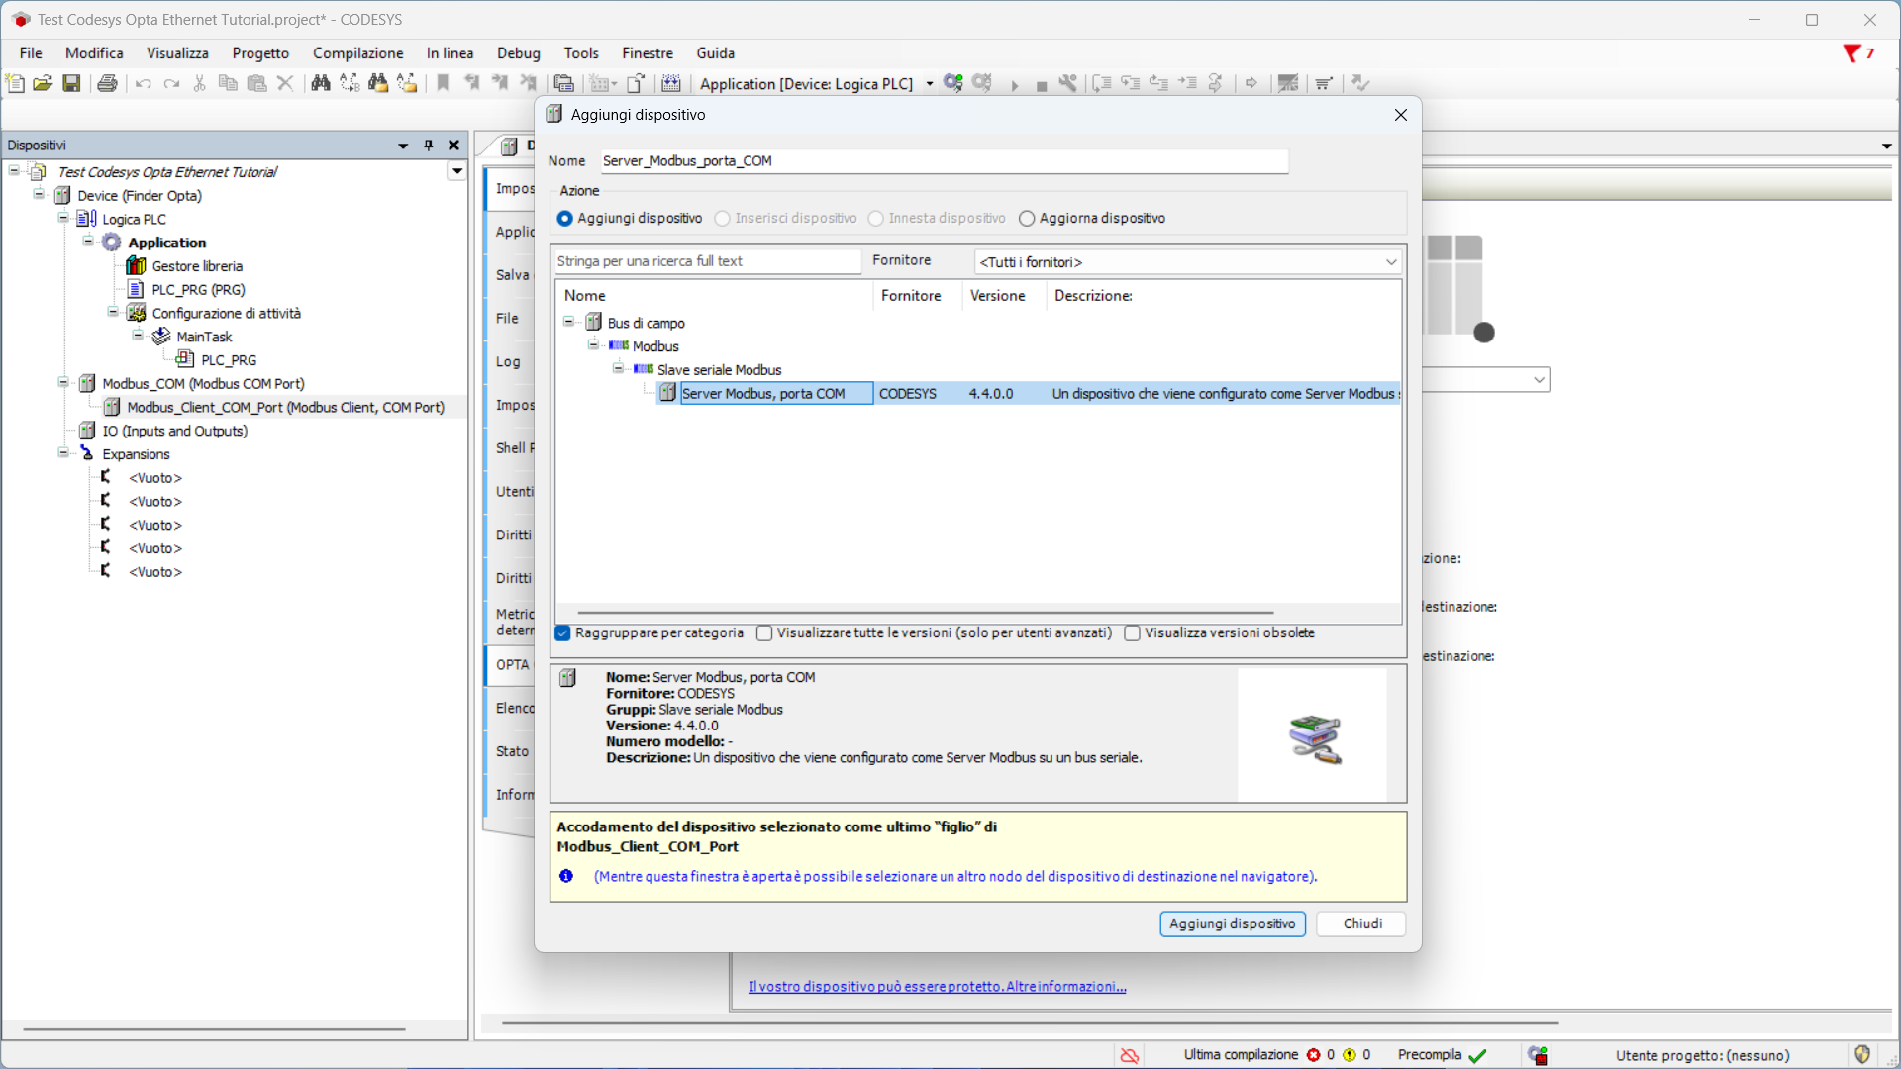This screenshot has height=1069, width=1901.
Task: Click the shopping cart toolbar icon
Action: (x=1324, y=83)
